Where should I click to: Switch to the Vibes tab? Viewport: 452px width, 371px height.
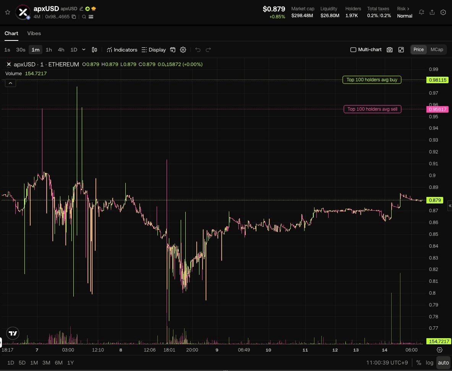[34, 34]
